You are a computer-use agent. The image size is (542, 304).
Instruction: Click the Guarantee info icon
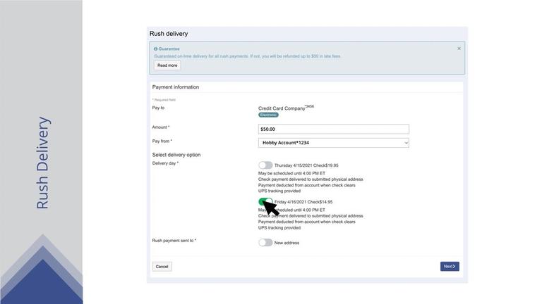(156, 49)
